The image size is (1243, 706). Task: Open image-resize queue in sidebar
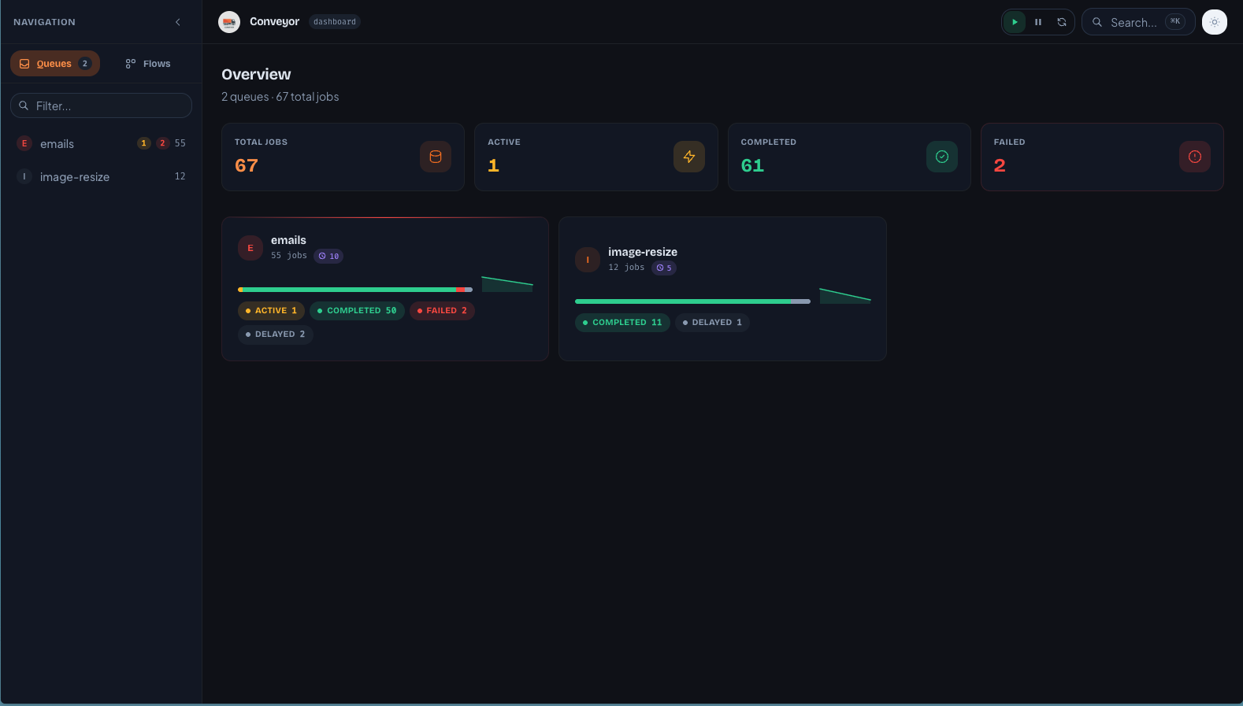point(75,177)
